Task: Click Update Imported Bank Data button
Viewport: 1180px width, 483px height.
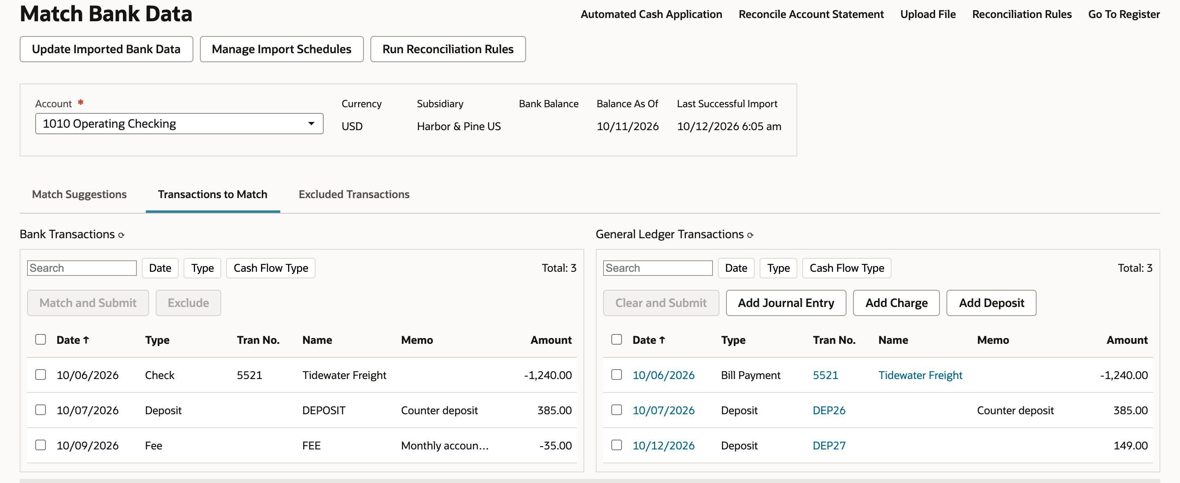Action: [106, 49]
